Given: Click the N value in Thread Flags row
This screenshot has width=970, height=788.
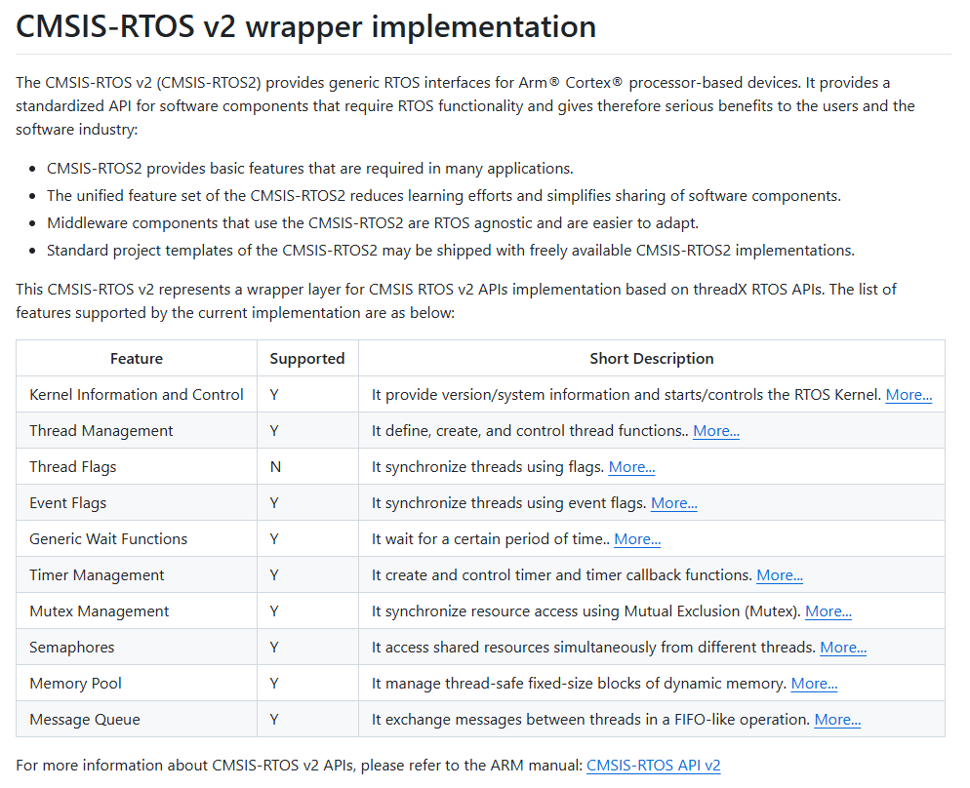Looking at the screenshot, I should point(275,467).
